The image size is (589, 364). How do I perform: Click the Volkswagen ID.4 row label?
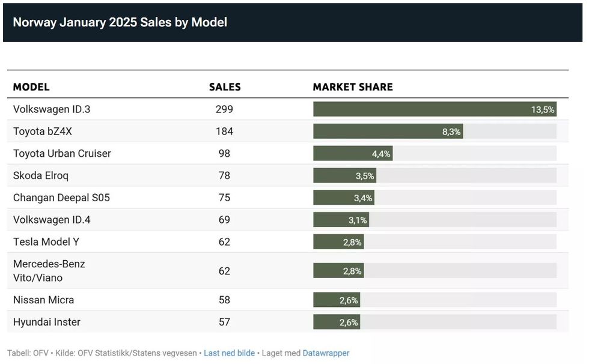click(52, 220)
